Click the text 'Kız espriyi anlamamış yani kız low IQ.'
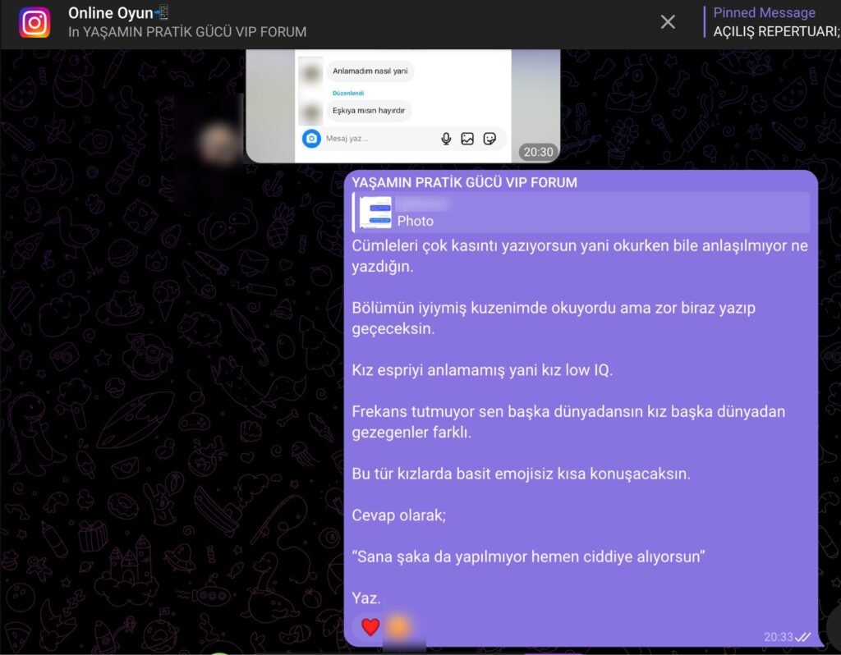The height and width of the screenshot is (655, 841). pyautogui.click(x=482, y=370)
